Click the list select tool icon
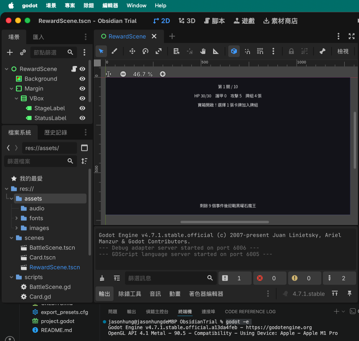This screenshot has height=341, width=359. coord(176,51)
